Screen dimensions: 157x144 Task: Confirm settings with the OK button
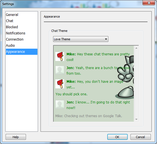pos(117,137)
